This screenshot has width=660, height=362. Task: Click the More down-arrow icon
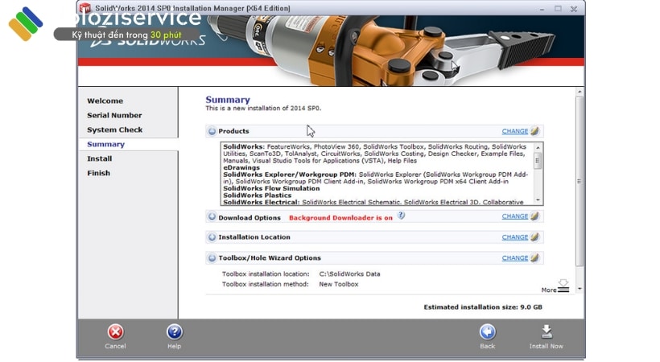tap(563, 285)
